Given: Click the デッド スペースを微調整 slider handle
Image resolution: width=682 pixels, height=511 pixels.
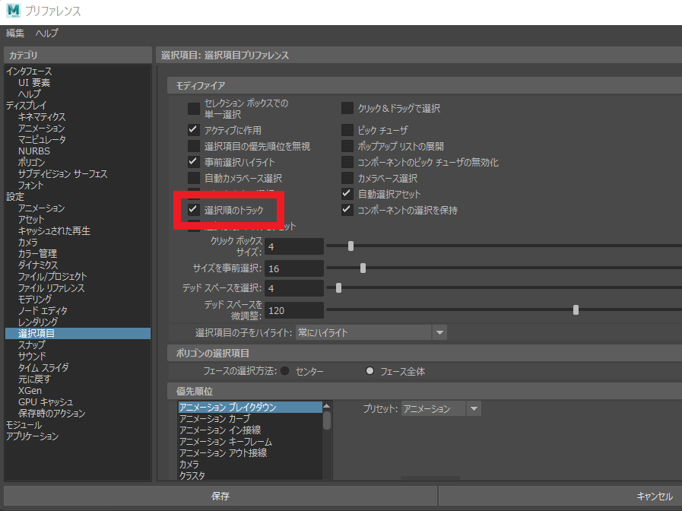Looking at the screenshot, I should [x=576, y=309].
